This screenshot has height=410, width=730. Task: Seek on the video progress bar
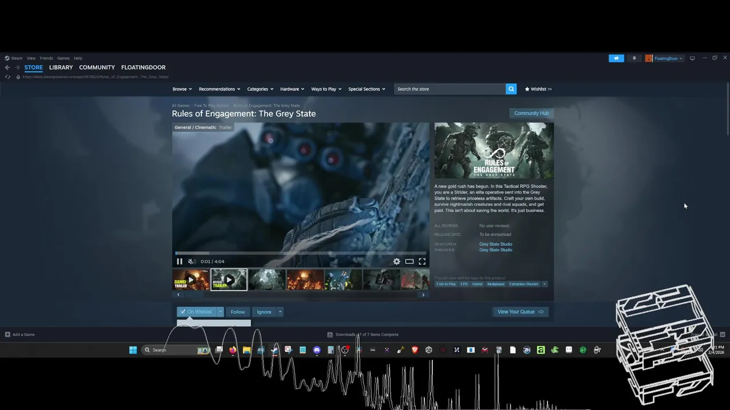point(301,253)
